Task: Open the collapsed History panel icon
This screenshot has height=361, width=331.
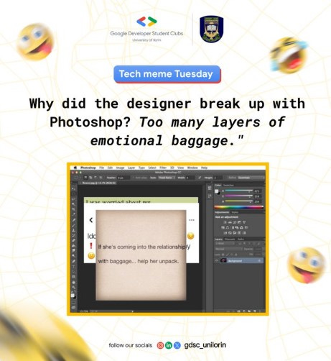Action: coord(210,188)
